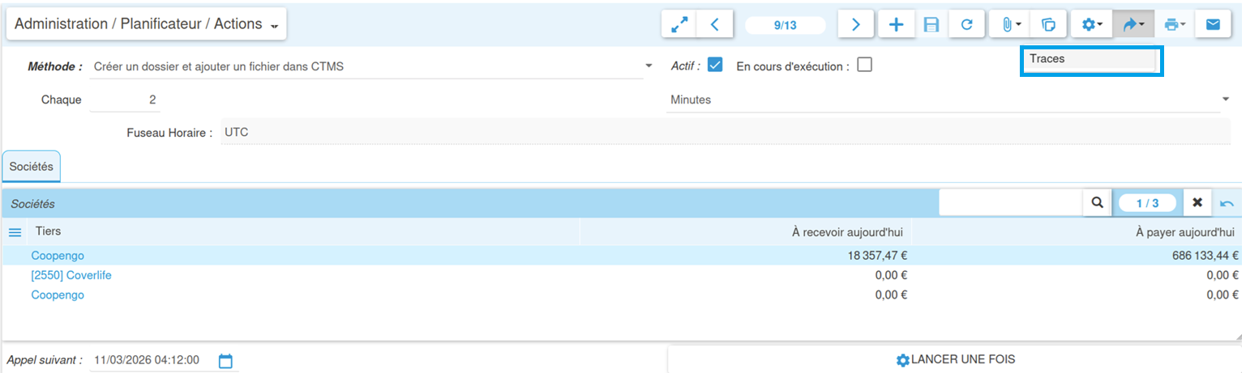Tick the En cours d'exécution checkbox
Screen dimensions: 1246x373
[x=864, y=66]
